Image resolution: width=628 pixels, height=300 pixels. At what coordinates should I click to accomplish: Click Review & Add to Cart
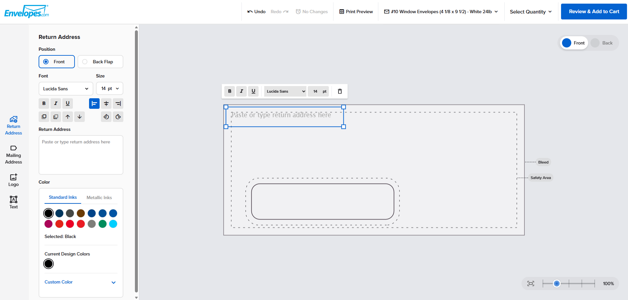[x=594, y=12]
